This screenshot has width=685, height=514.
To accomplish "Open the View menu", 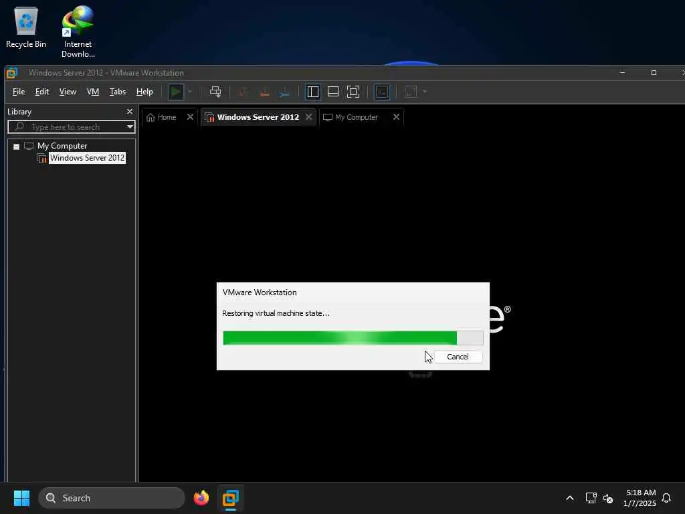I will click(68, 92).
